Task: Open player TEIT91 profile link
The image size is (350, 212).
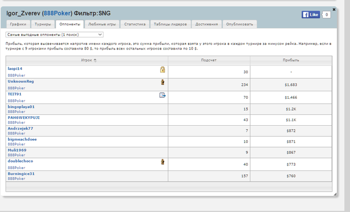Action: pos(14,94)
